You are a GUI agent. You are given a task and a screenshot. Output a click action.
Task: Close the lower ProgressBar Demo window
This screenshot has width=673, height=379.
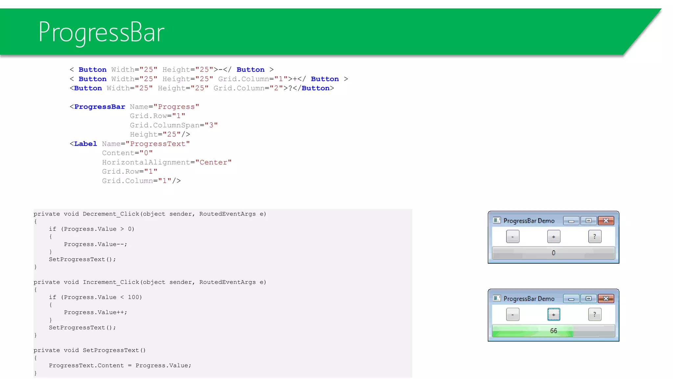click(x=606, y=299)
